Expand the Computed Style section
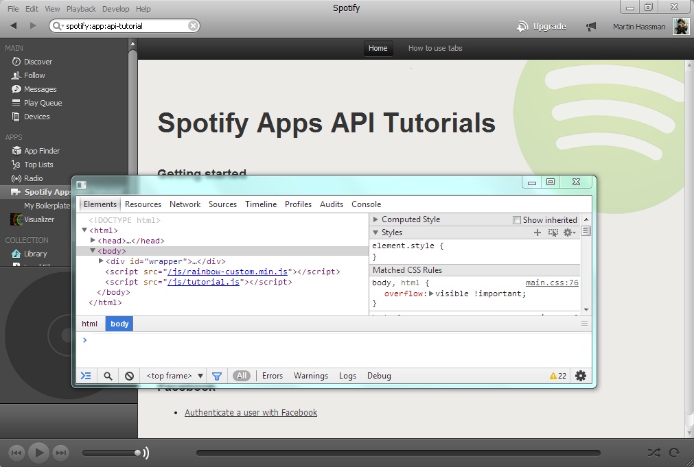This screenshot has height=467, width=694. tap(375, 219)
